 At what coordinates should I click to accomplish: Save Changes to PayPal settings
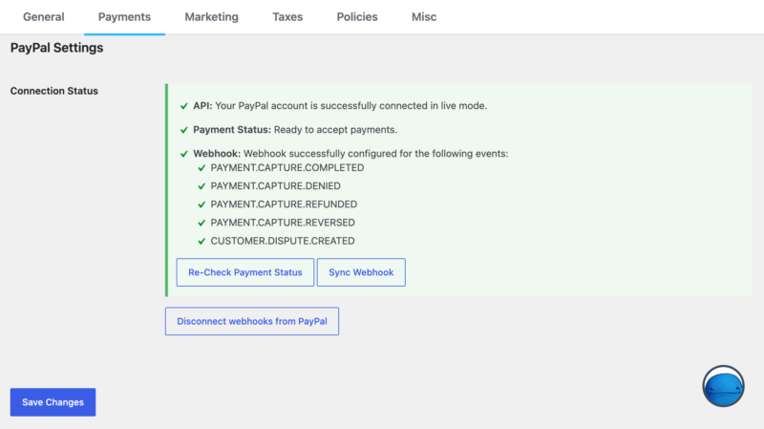(53, 402)
